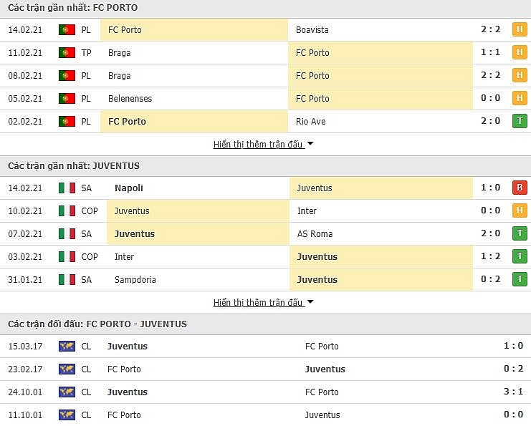
Task: Click green T badge for Sampdoria match
Action: tap(519, 280)
